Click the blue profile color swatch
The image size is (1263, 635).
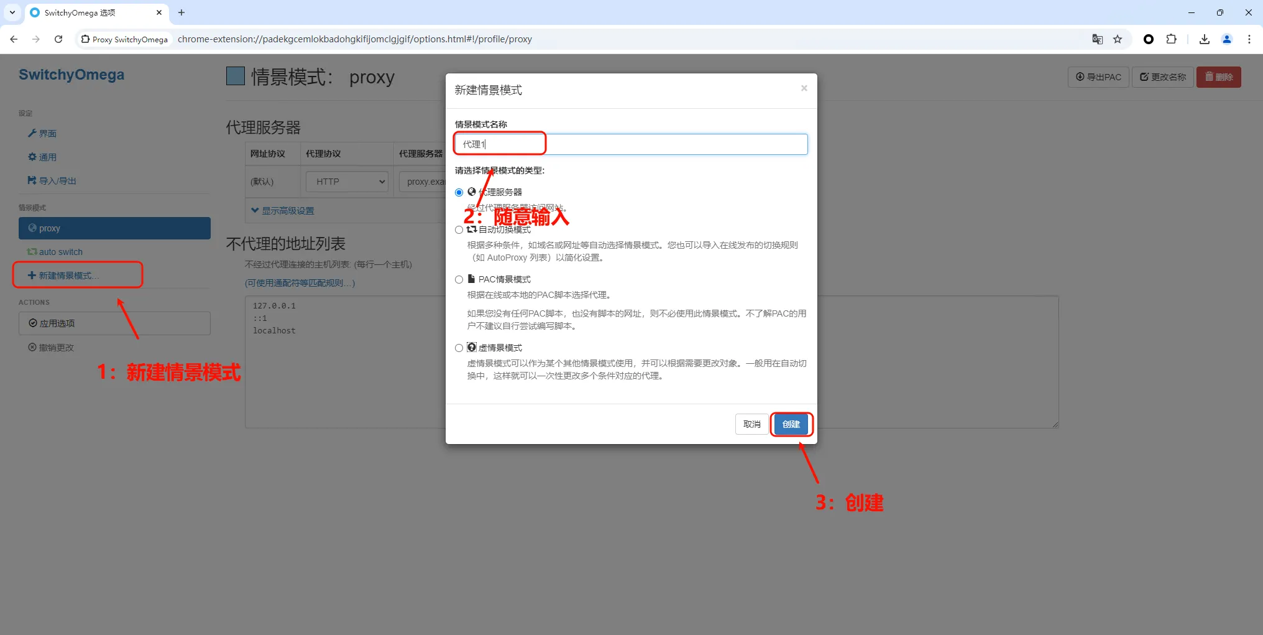click(x=236, y=76)
